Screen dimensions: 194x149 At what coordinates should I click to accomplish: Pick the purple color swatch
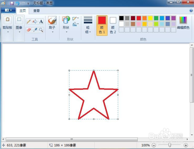coord(173,18)
